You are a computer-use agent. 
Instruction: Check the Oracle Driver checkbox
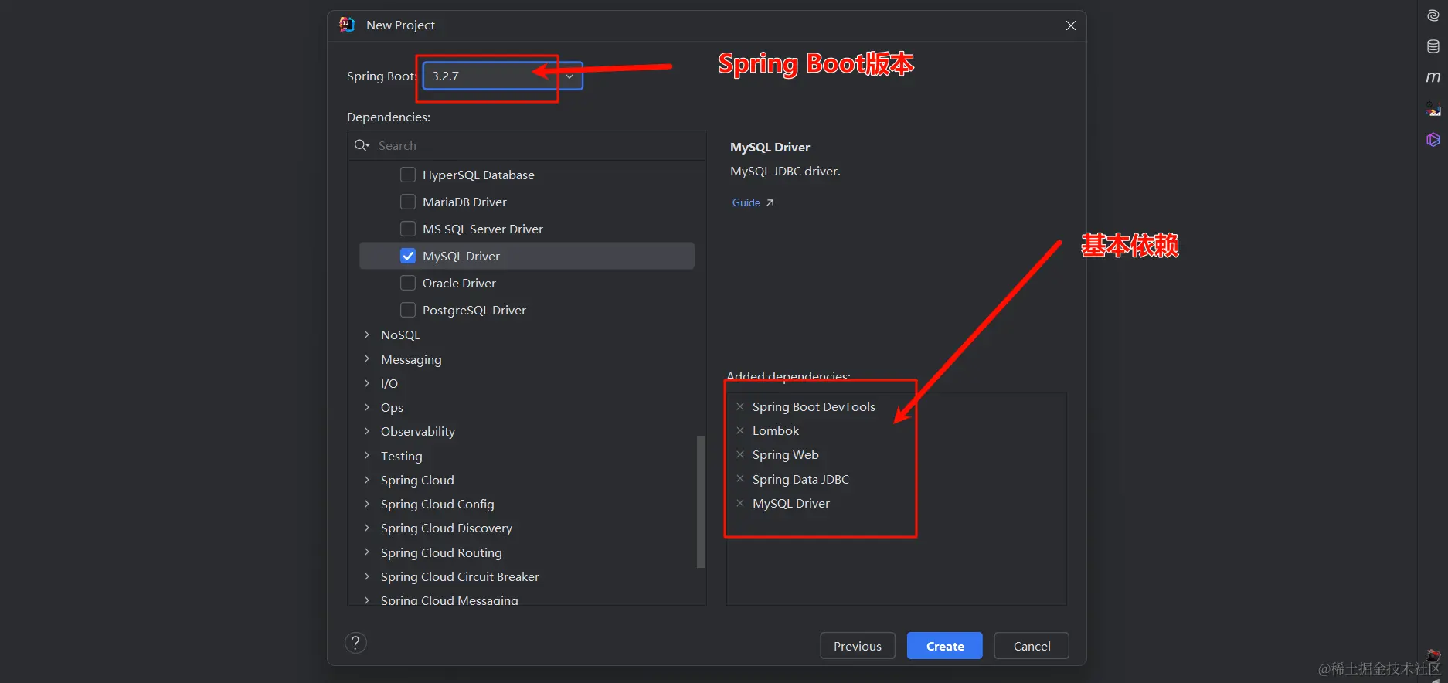click(x=408, y=283)
